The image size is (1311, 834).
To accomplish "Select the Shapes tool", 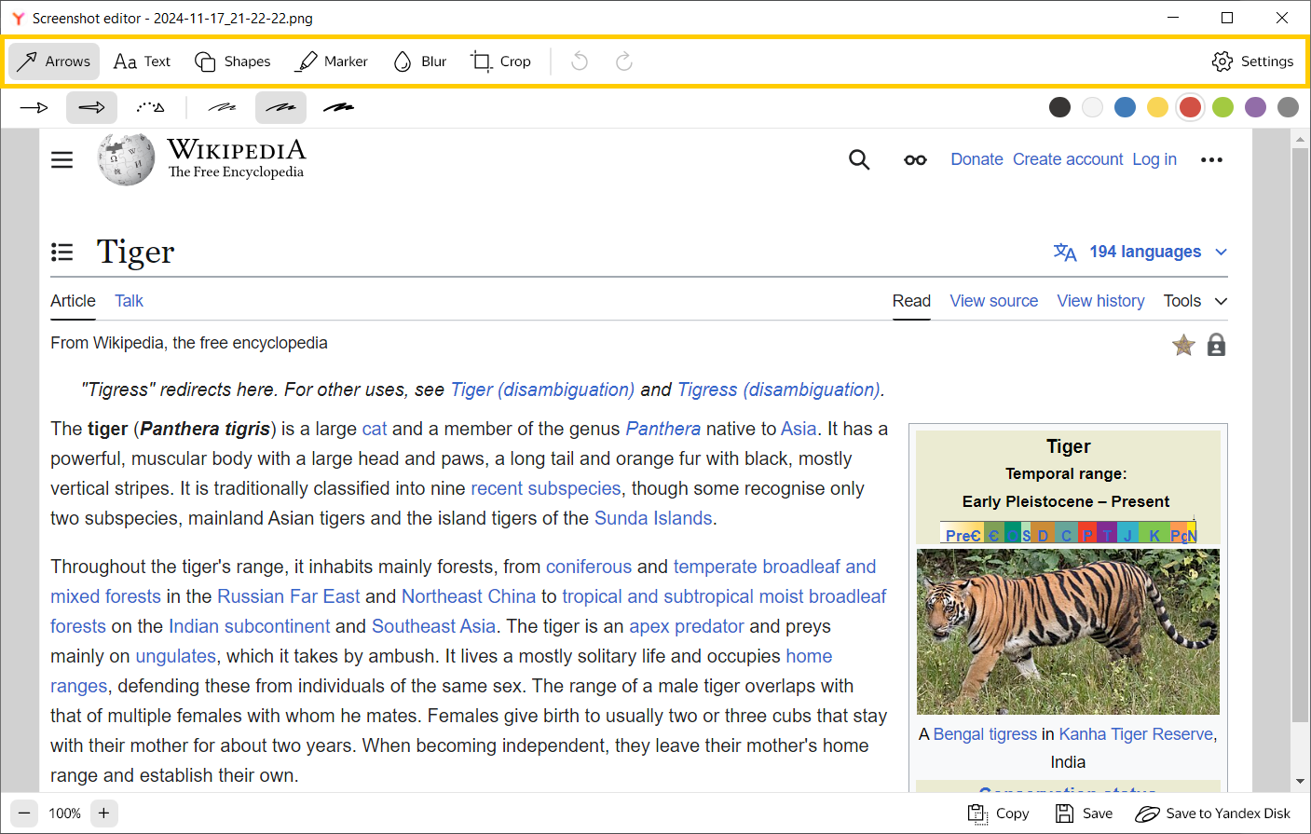I will coord(232,62).
